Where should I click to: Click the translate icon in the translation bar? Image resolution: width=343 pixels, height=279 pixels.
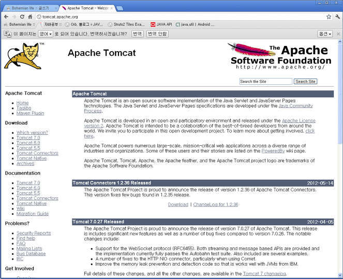point(8,34)
